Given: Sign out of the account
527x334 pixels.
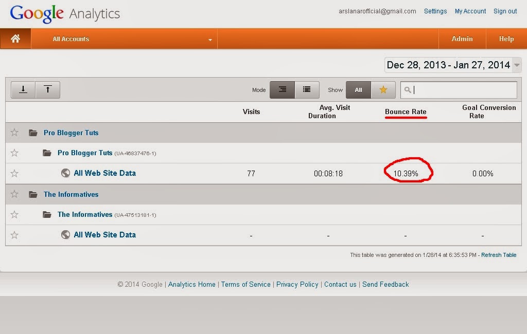Looking at the screenshot, I should 505,11.
